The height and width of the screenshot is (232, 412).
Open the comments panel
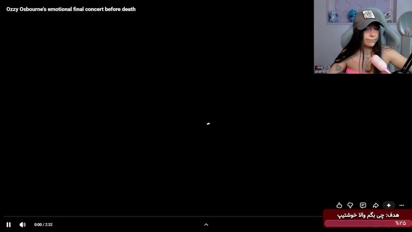click(x=363, y=205)
